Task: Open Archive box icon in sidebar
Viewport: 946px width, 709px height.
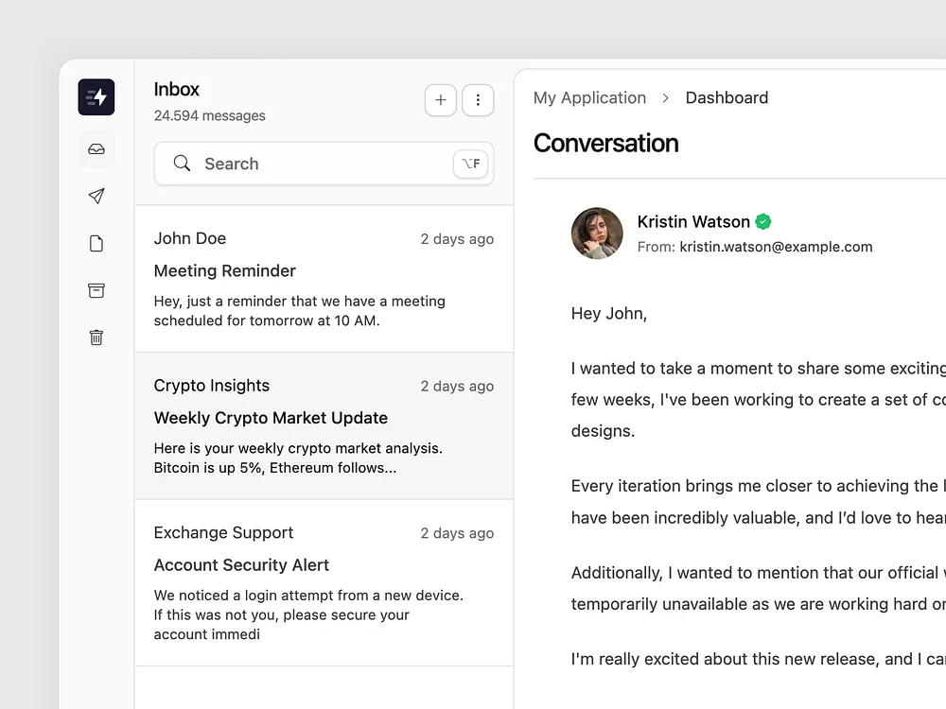Action: click(x=96, y=290)
